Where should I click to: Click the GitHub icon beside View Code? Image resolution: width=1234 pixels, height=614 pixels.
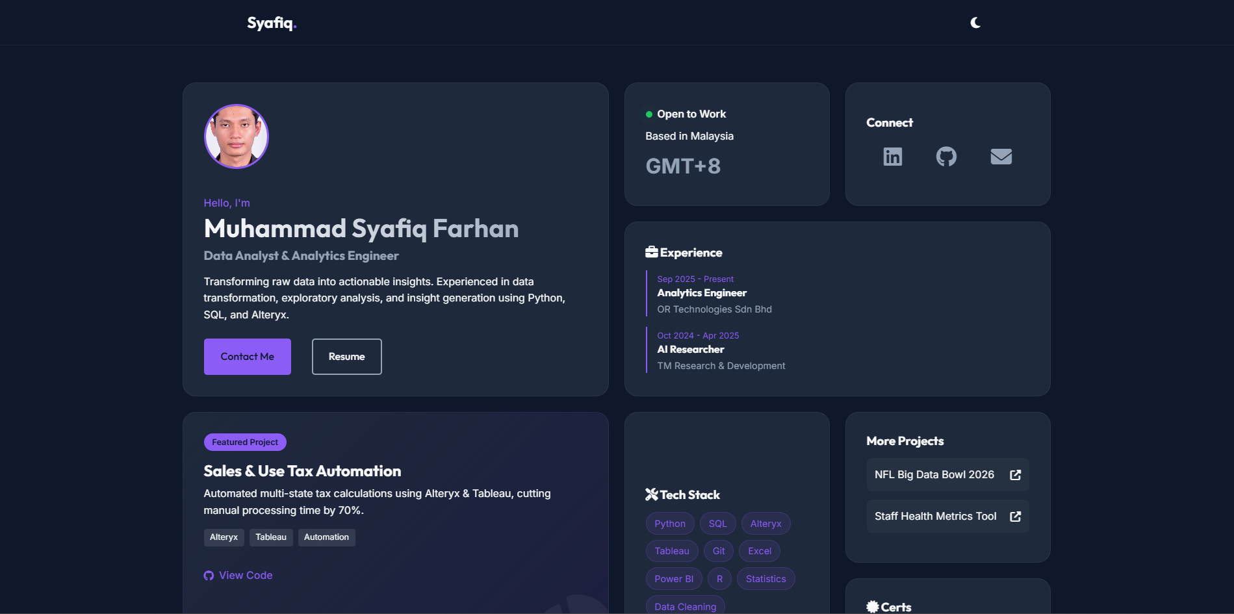coord(209,576)
